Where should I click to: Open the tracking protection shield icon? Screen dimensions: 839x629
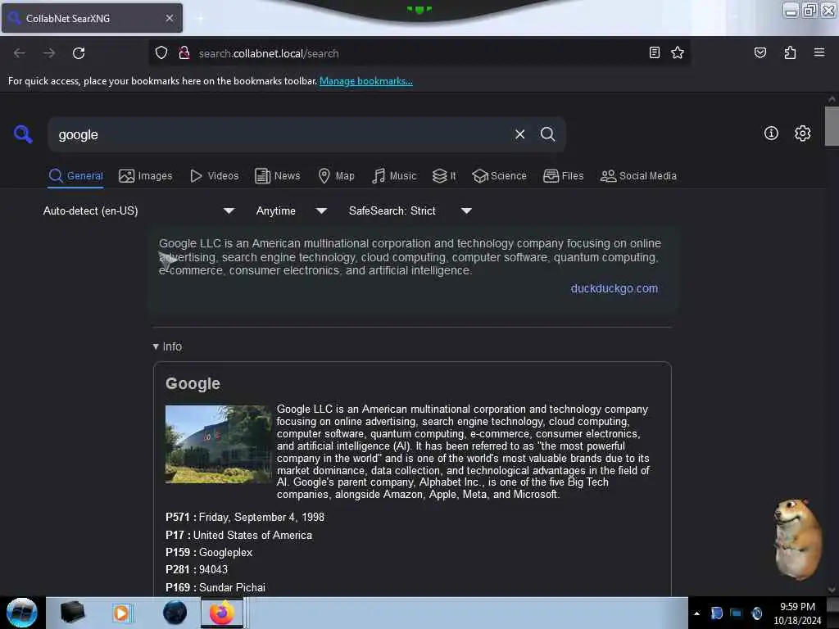[x=161, y=53]
